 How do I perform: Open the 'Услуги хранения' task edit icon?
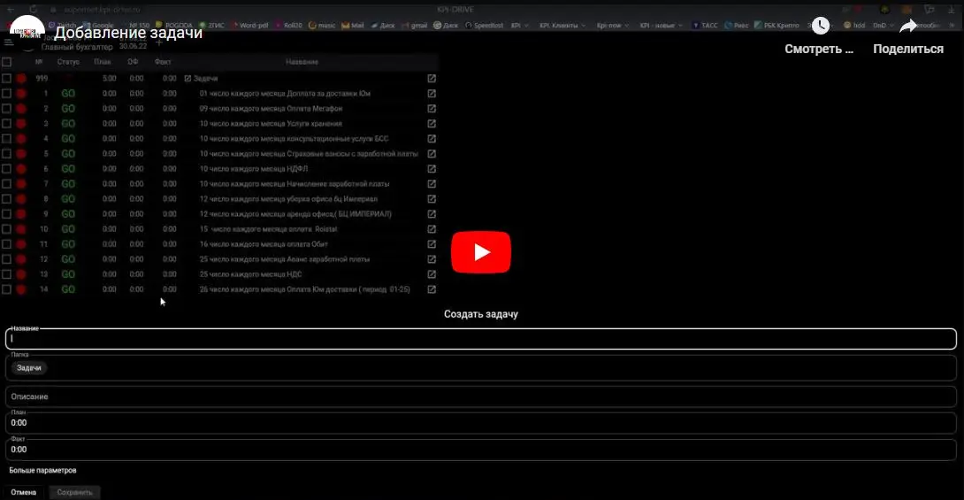[x=432, y=124]
